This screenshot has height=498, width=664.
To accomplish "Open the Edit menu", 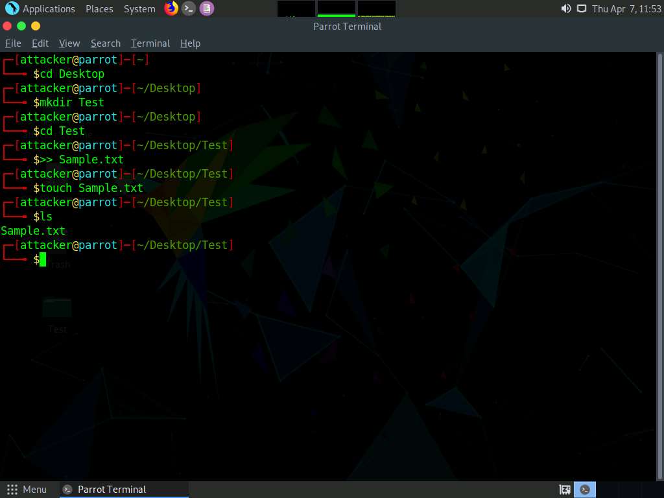I will pos(40,43).
